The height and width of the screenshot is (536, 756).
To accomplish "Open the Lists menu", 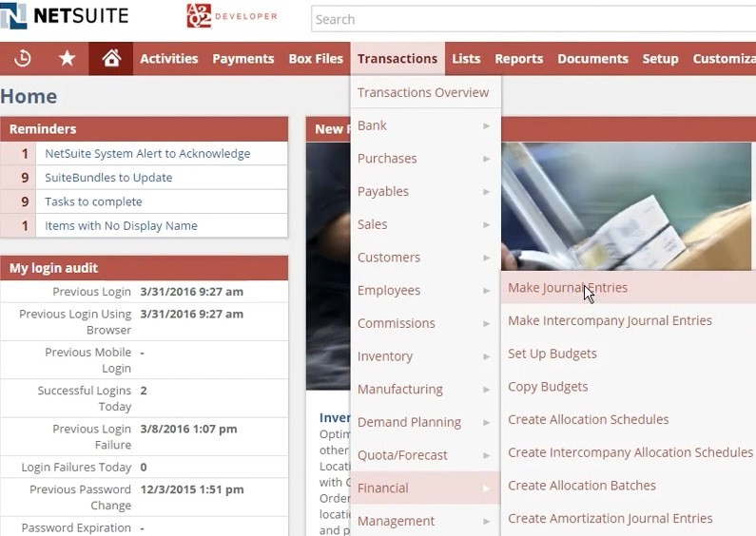I will [466, 58].
